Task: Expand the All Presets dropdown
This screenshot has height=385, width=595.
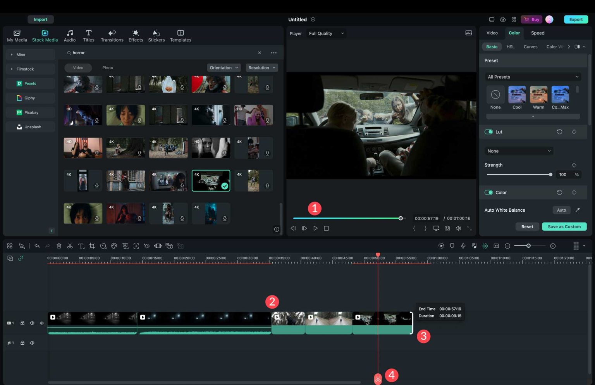Action: (x=533, y=77)
